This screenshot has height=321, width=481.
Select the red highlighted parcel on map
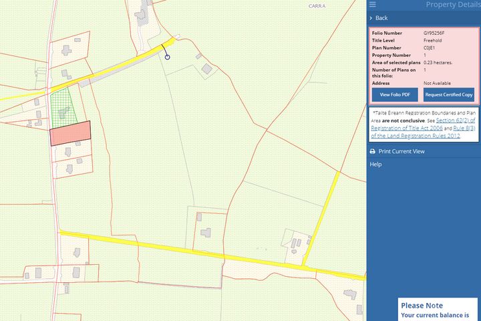(70, 132)
